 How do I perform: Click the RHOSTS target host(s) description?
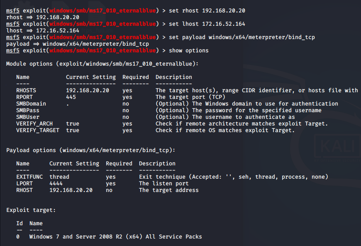tap(257, 90)
